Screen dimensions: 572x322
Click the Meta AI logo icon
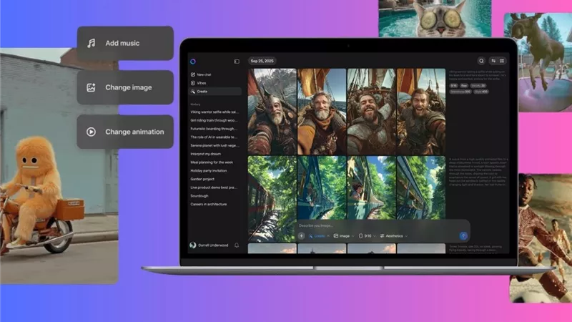click(193, 62)
